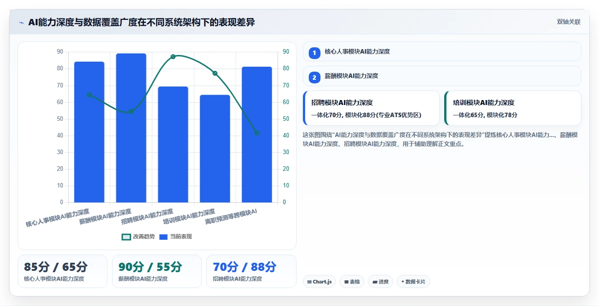Click the lightning icon beside the chart title
Image resolution: width=599 pixels, height=306 pixels.
pyautogui.click(x=21, y=22)
